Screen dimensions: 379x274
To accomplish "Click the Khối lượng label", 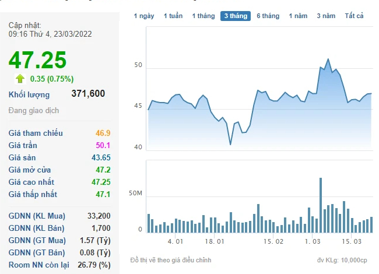I will [x=29, y=94].
